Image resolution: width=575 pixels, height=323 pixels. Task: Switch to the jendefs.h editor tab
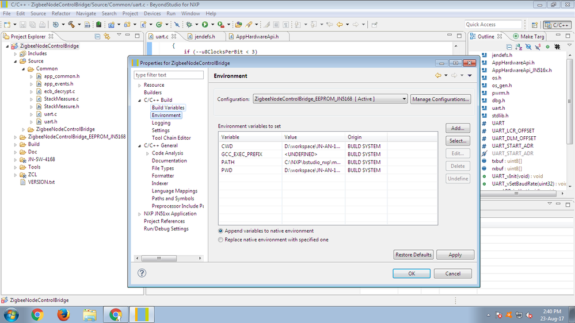[205, 36]
